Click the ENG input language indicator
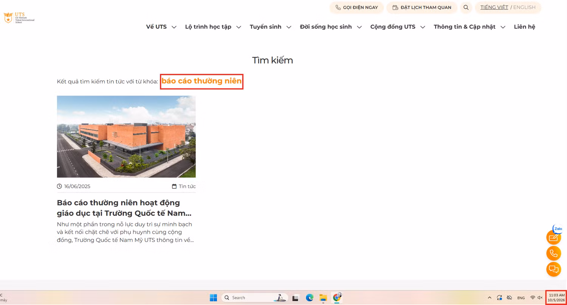This screenshot has height=305, width=567. [x=521, y=298]
